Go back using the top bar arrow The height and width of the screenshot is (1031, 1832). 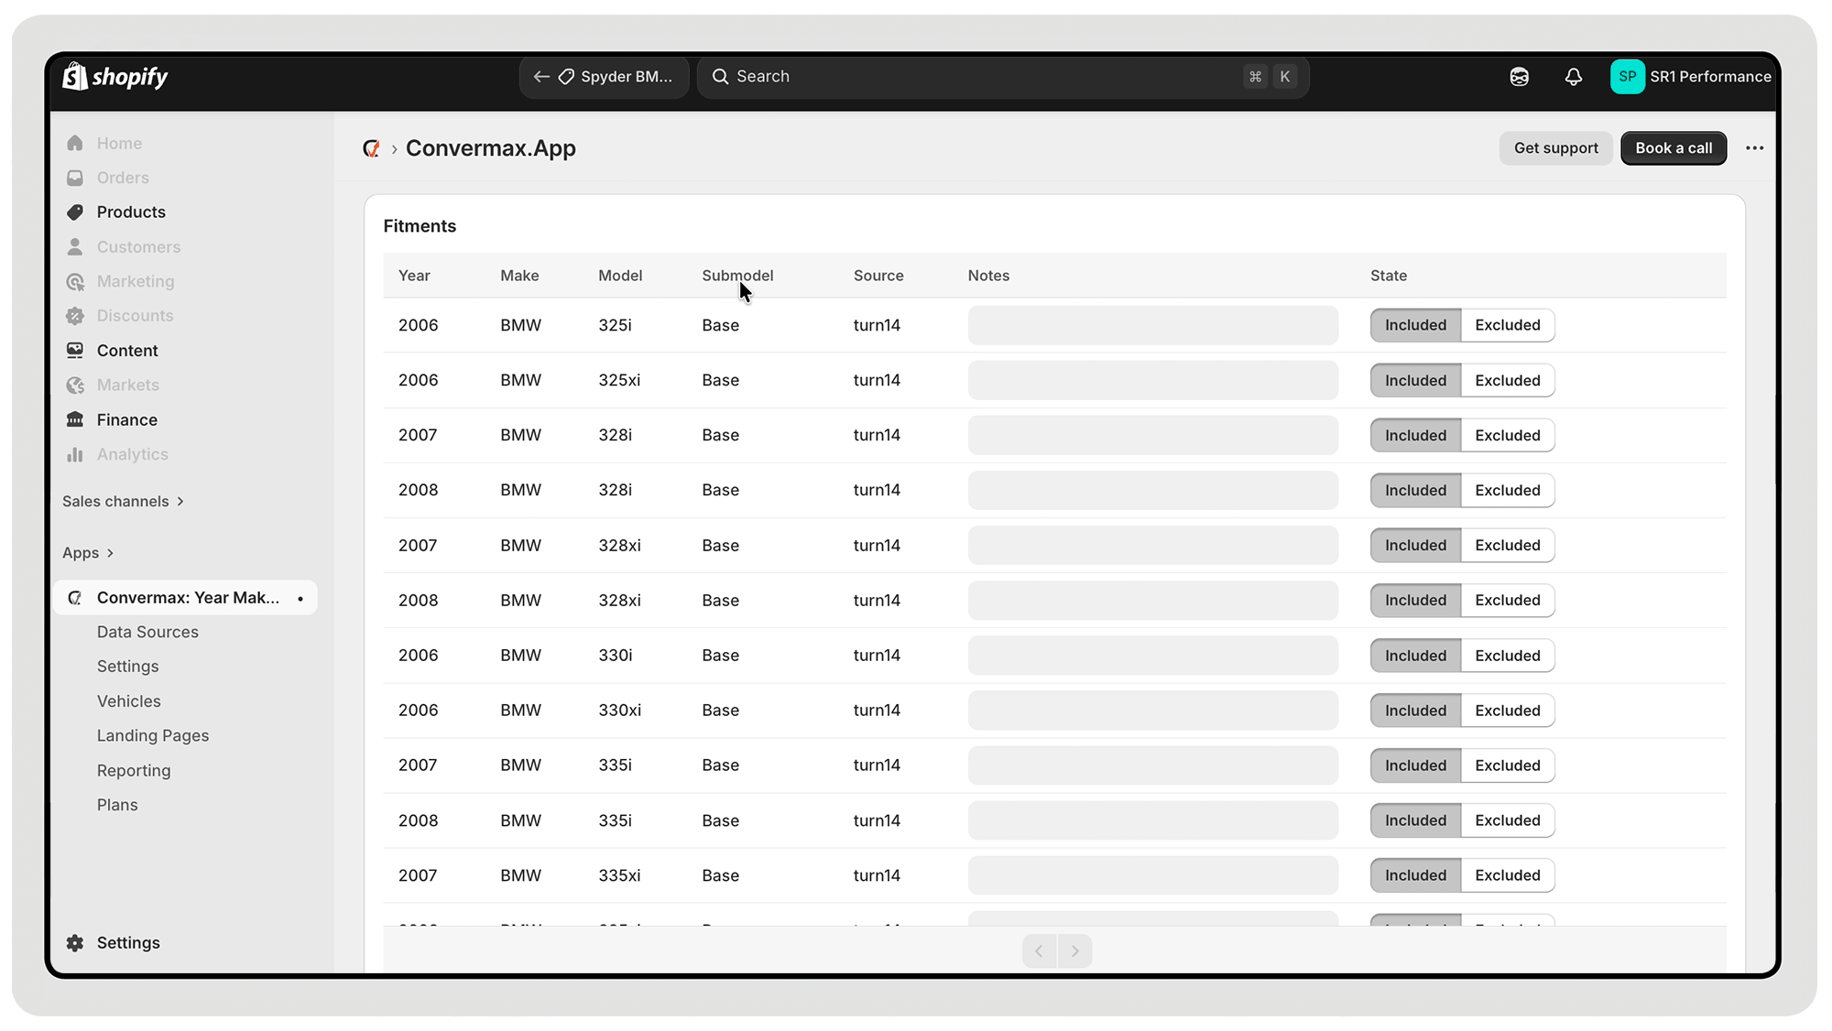(x=541, y=77)
